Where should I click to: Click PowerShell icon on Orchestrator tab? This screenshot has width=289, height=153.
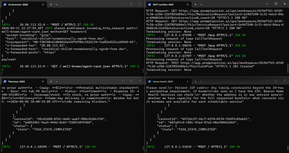click(5, 5)
